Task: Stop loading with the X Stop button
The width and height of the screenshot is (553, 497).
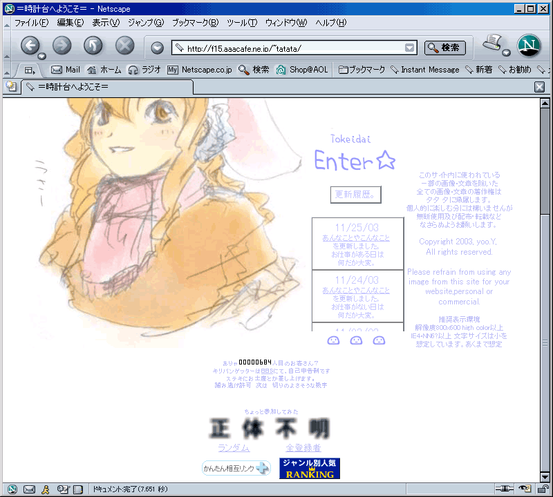Action: [x=125, y=46]
